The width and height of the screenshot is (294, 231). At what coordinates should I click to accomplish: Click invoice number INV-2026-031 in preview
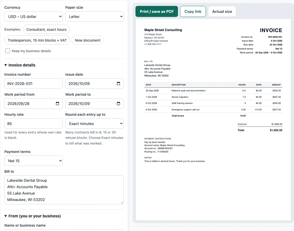point(275,37)
